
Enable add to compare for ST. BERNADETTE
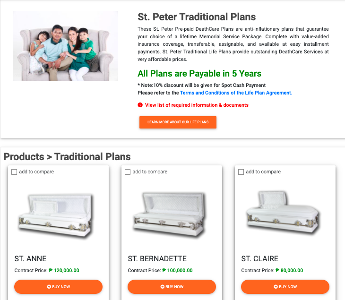pos(128,172)
